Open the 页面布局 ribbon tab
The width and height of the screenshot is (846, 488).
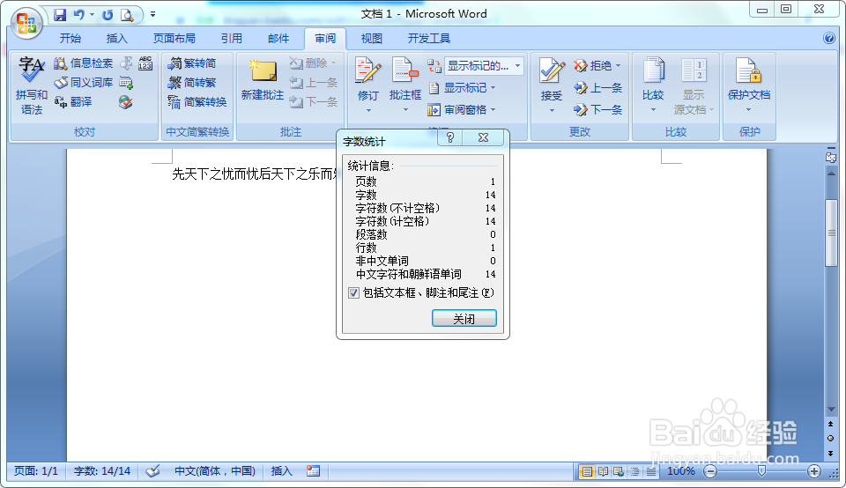(174, 38)
